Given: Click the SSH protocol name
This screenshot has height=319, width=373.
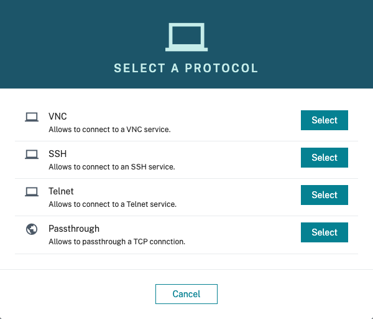Looking at the screenshot, I should [57, 154].
